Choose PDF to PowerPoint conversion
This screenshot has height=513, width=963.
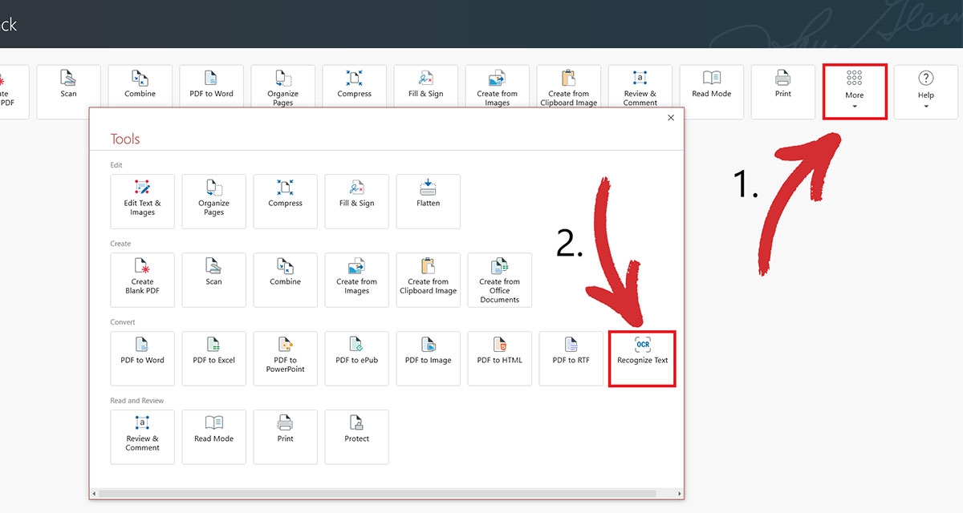pyautogui.click(x=285, y=358)
